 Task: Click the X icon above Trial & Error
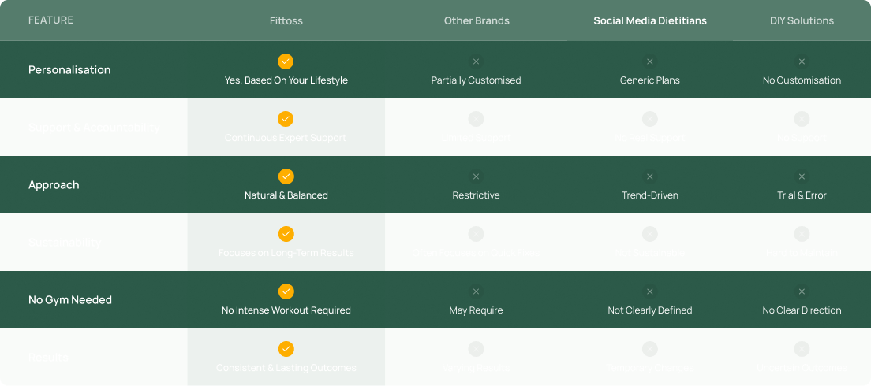tap(802, 176)
